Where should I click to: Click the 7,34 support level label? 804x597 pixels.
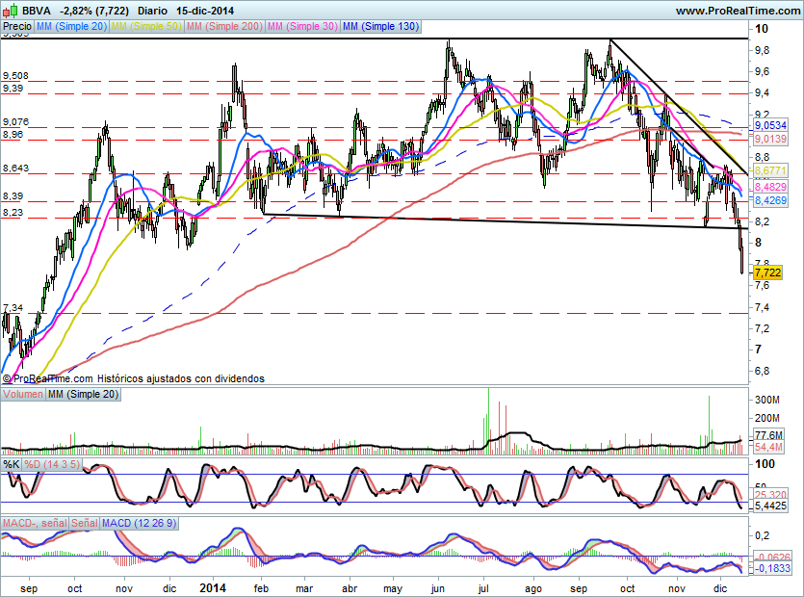[x=13, y=308]
